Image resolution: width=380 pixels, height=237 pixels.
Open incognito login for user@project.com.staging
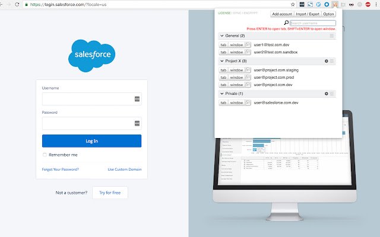click(248, 70)
